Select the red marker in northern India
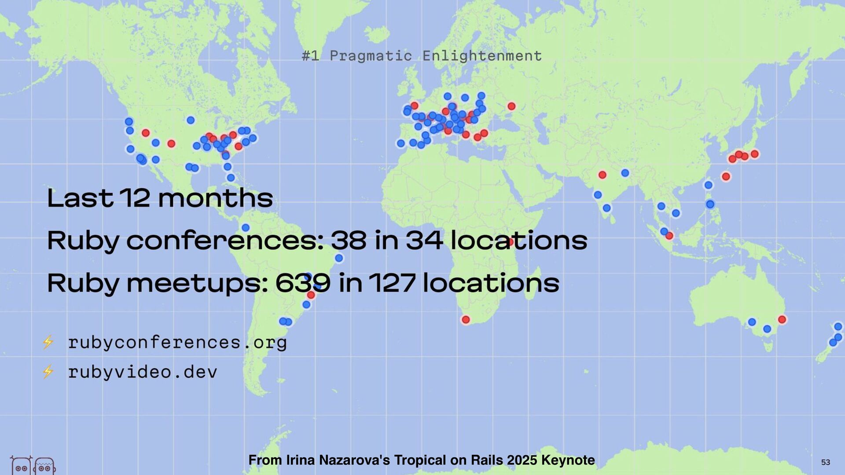 click(603, 175)
